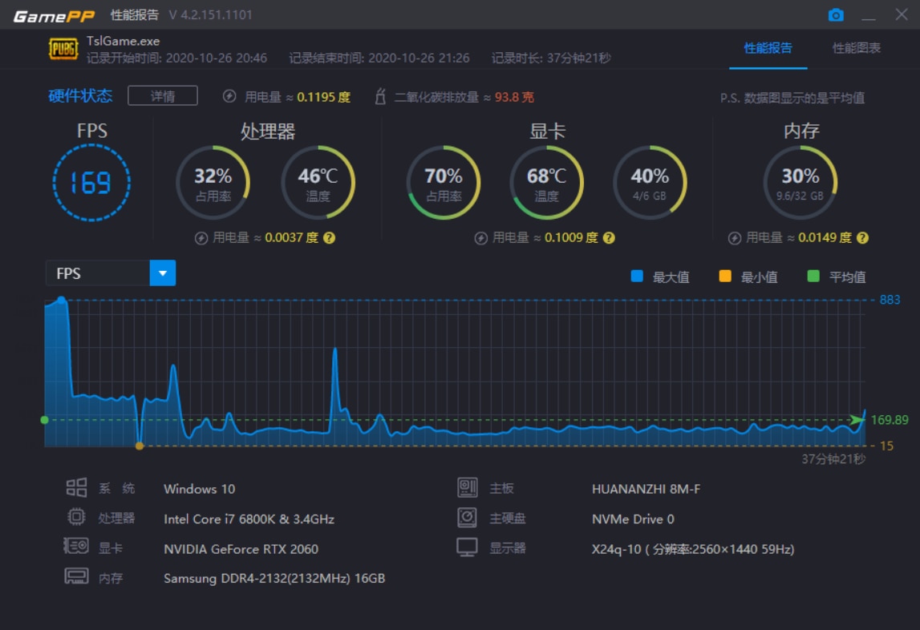
Task: Click the monitor display icon
Action: point(467,547)
